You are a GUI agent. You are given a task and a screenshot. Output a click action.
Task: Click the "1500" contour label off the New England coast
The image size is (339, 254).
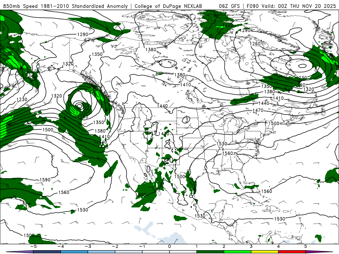(274, 123)
